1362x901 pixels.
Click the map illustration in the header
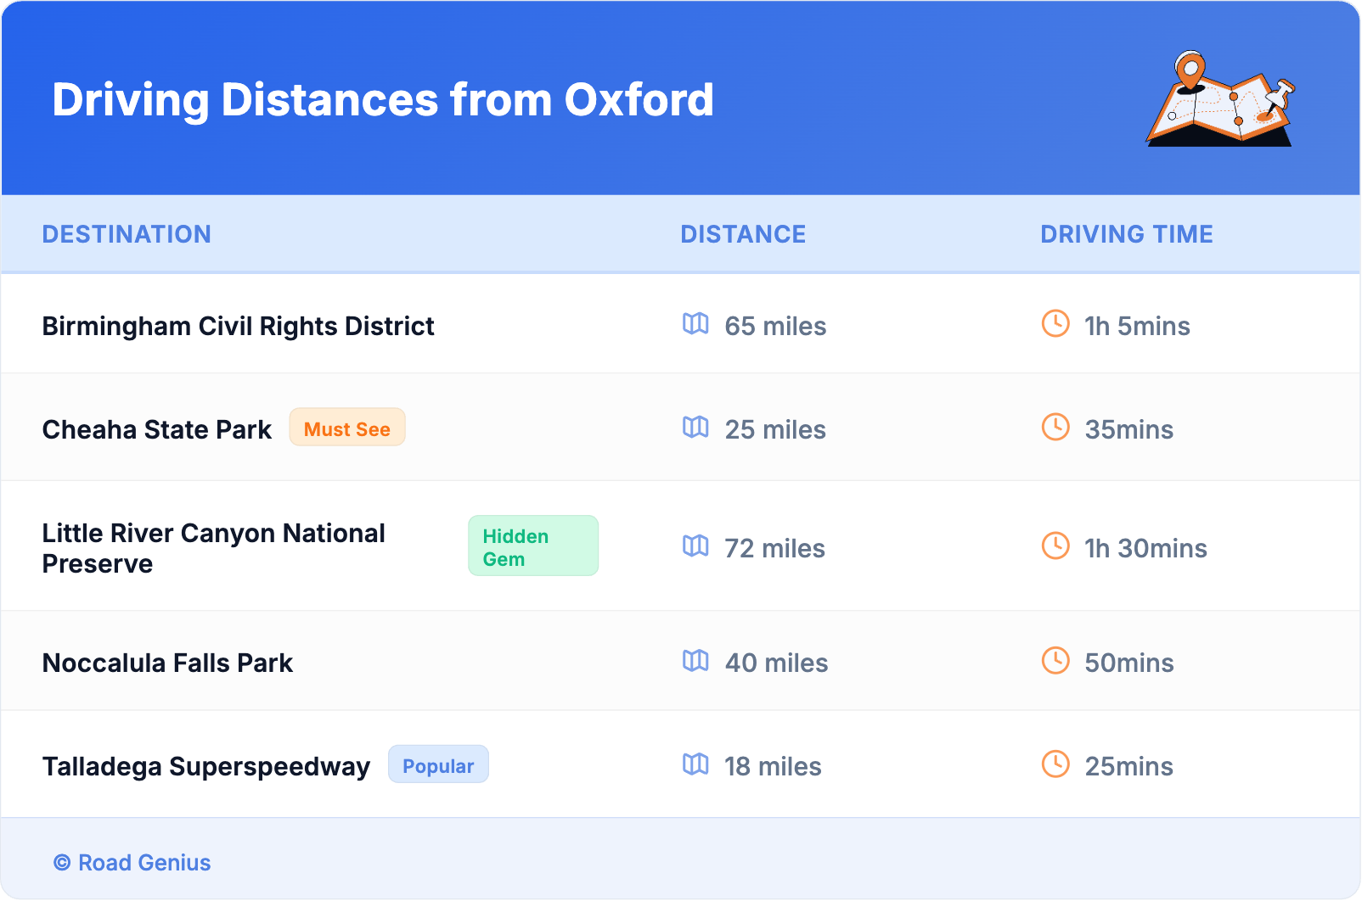click(1220, 100)
